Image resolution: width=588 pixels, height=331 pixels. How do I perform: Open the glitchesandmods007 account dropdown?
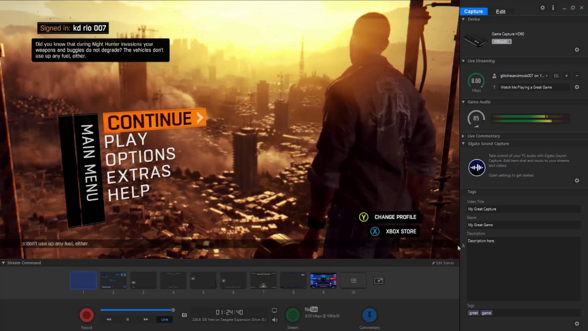524,76
